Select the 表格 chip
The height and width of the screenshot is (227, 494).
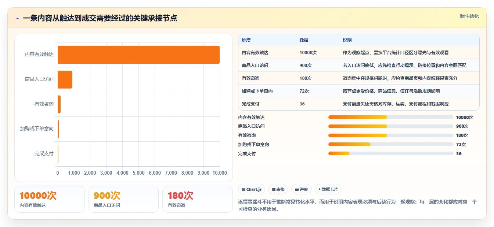coord(278,189)
